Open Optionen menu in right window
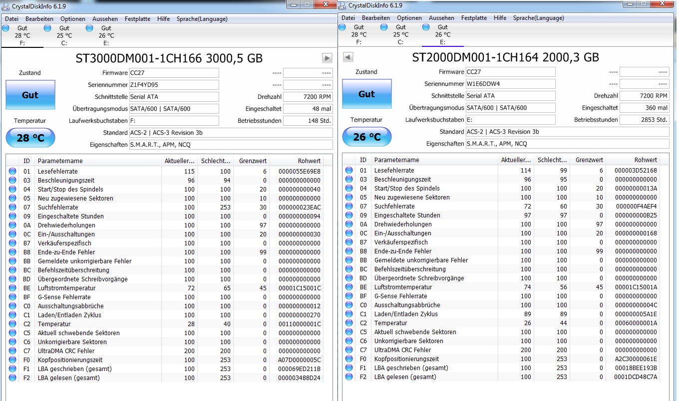This screenshot has width=679, height=401. [409, 18]
